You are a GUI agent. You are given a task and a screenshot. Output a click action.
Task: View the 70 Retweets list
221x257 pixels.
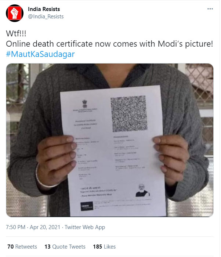pyautogui.click(x=22, y=247)
